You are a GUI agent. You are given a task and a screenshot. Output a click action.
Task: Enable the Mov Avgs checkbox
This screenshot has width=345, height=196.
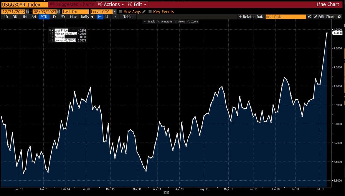pyautogui.click(x=120, y=12)
